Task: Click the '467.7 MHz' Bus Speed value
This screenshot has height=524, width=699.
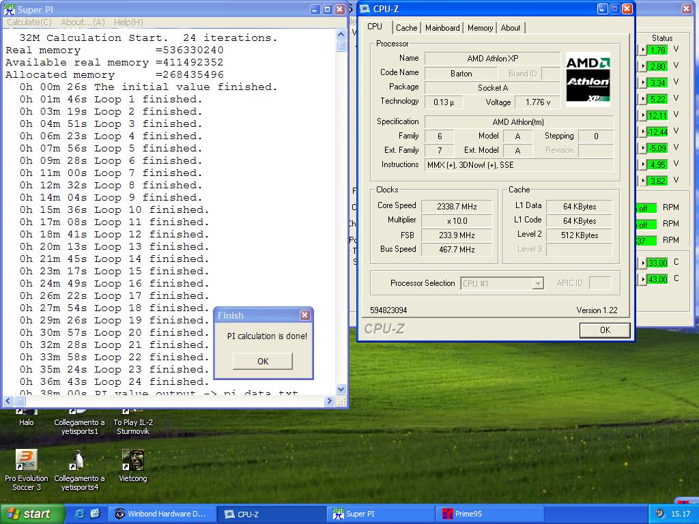Action: (457, 250)
